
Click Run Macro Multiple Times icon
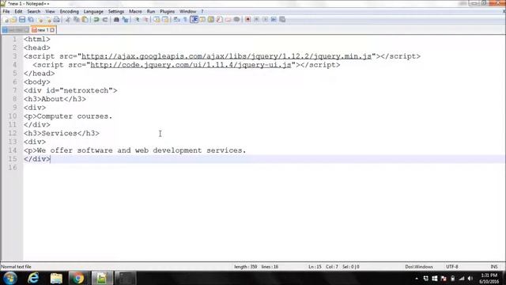(274, 20)
